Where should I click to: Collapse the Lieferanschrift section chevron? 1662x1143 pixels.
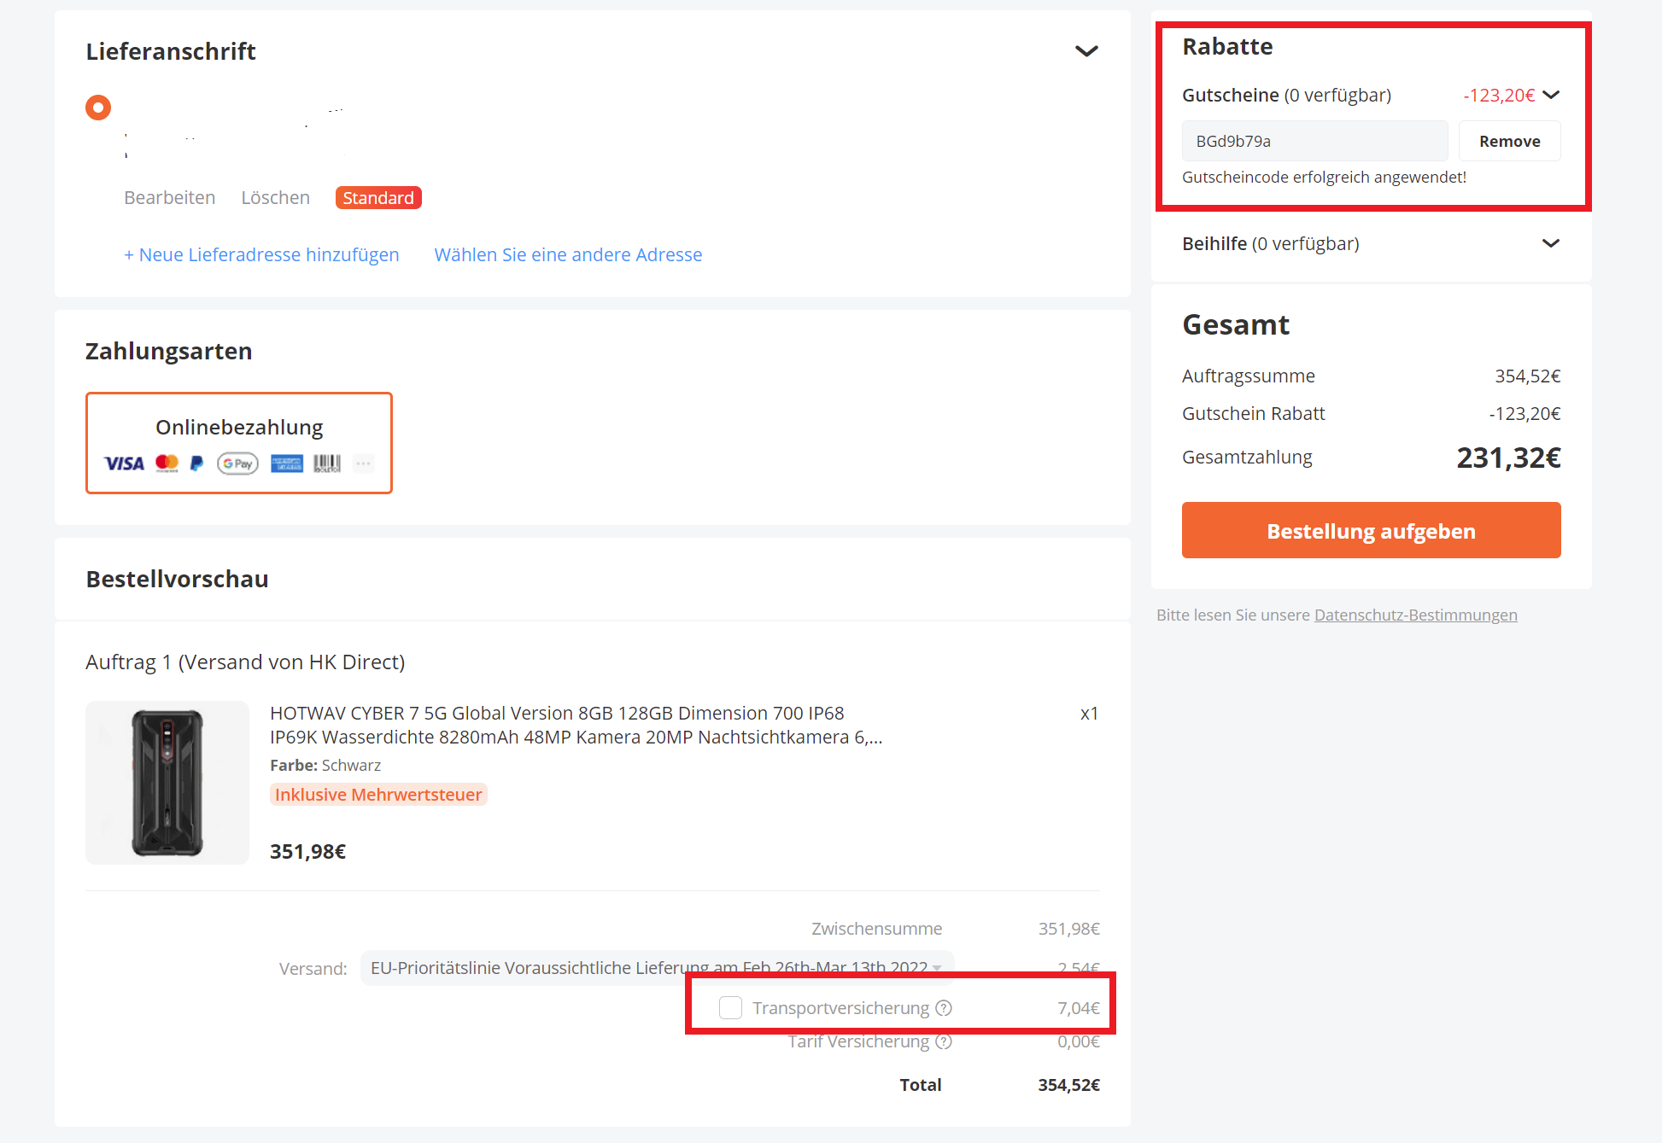point(1086,51)
